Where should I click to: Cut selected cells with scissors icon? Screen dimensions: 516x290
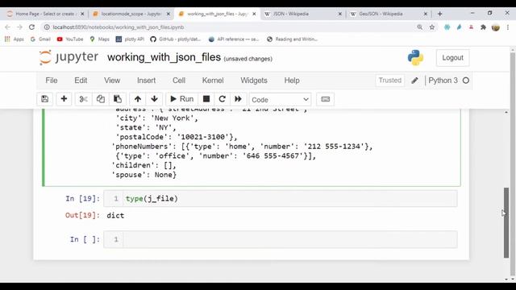pyautogui.click(x=84, y=99)
